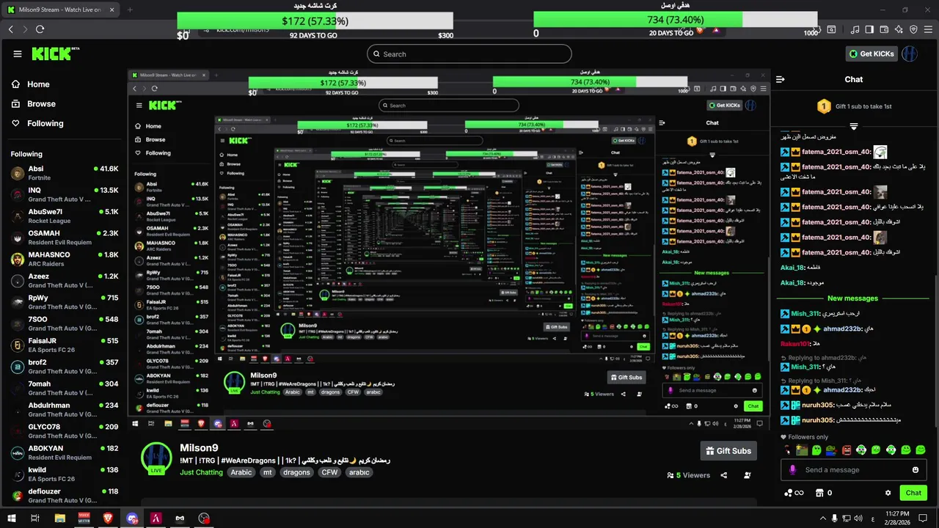Image resolution: width=939 pixels, height=528 pixels.
Task: Click username Rakan101 in chat
Action: point(795,344)
